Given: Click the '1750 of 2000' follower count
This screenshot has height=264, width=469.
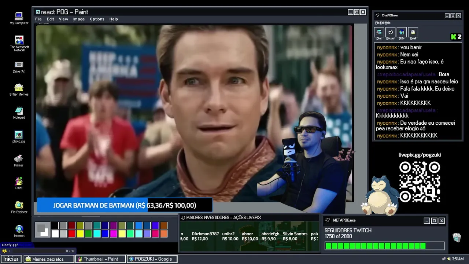Looking at the screenshot, I should [x=338, y=236].
